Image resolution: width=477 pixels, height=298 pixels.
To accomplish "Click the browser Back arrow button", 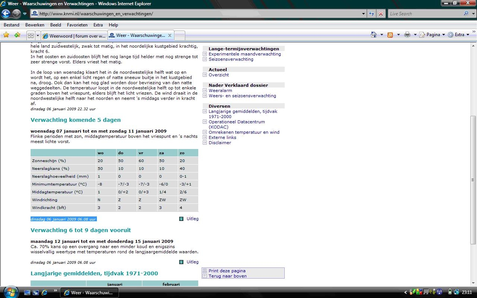I will [x=6, y=14].
